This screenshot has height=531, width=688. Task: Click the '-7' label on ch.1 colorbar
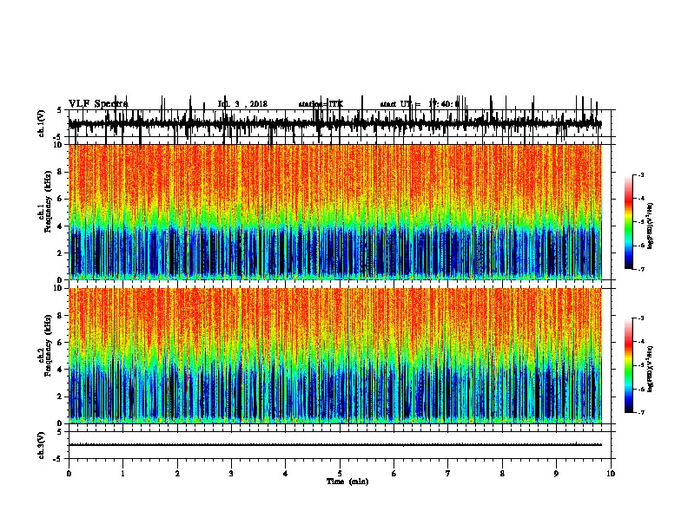coord(640,269)
